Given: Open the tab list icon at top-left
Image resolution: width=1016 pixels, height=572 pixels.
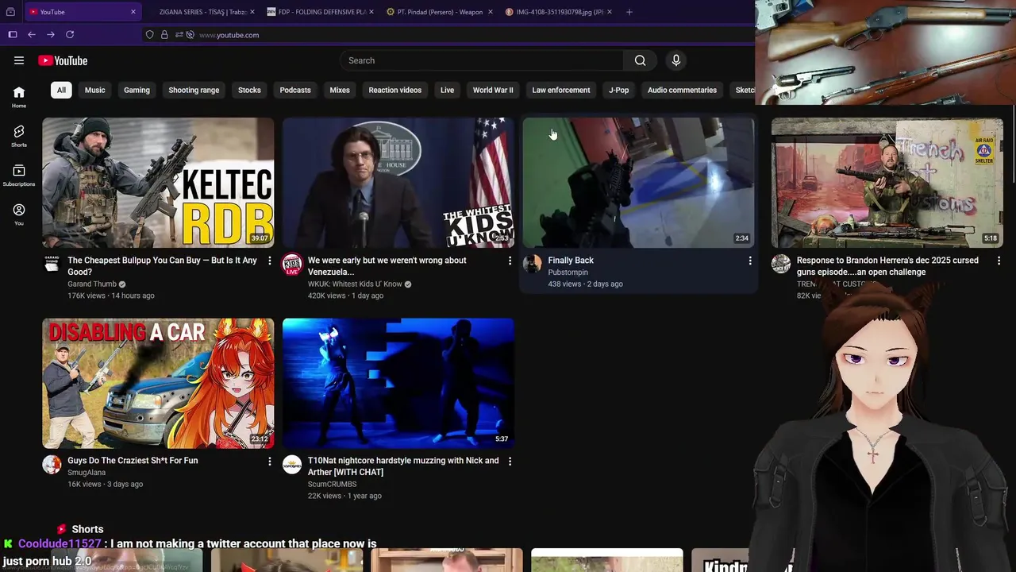Looking at the screenshot, I should pyautogui.click(x=10, y=12).
